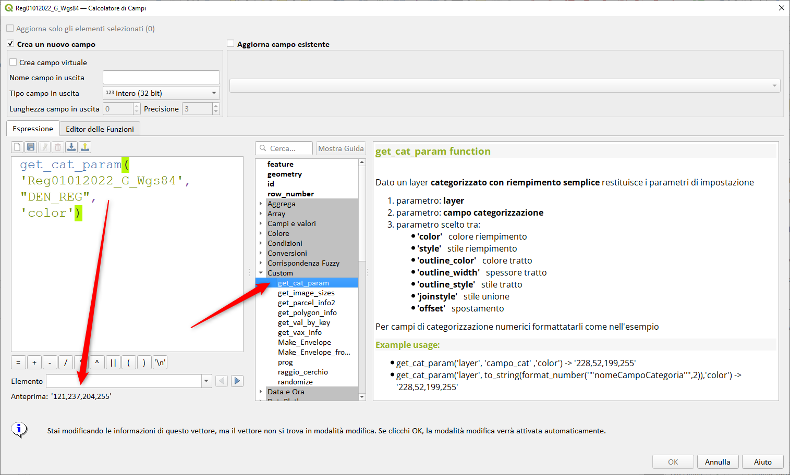This screenshot has height=475, width=790.
Task: Click the Annulla button
Action: pyautogui.click(x=718, y=462)
